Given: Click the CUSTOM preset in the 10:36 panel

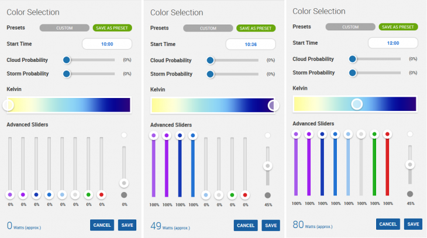Looking at the screenshot, I should pos(208,28).
